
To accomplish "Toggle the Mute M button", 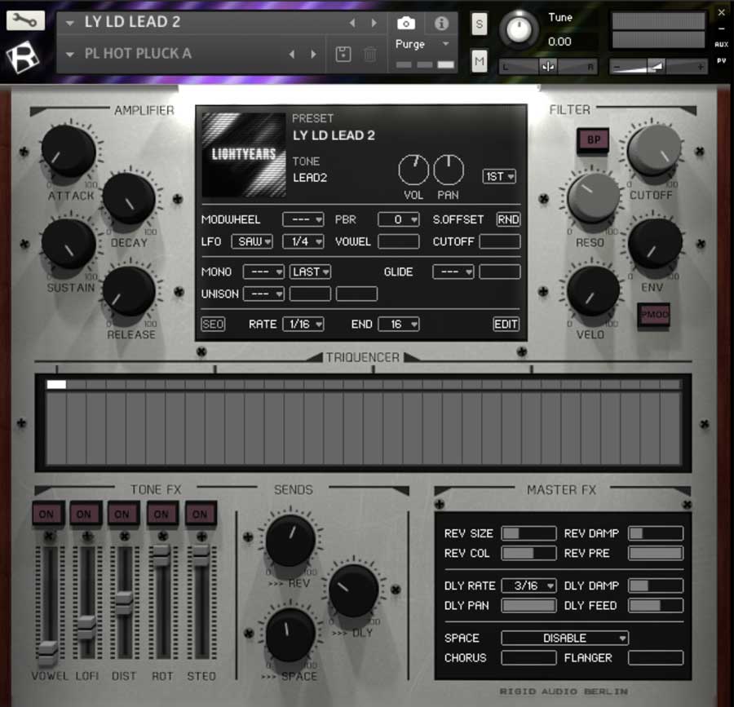I will (479, 61).
